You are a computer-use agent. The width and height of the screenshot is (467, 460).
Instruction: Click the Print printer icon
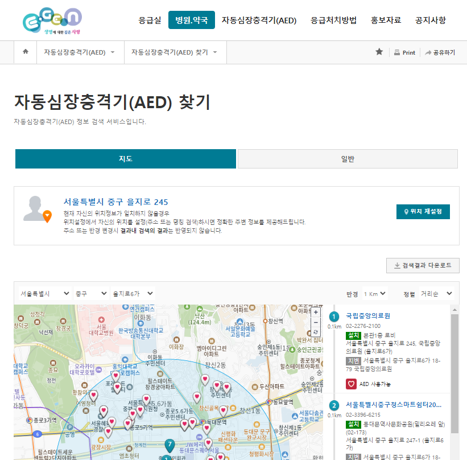point(396,52)
